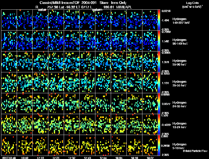Click the '757.38' radius value in header
The height and width of the screenshot is (159, 209).
pos(53,7)
